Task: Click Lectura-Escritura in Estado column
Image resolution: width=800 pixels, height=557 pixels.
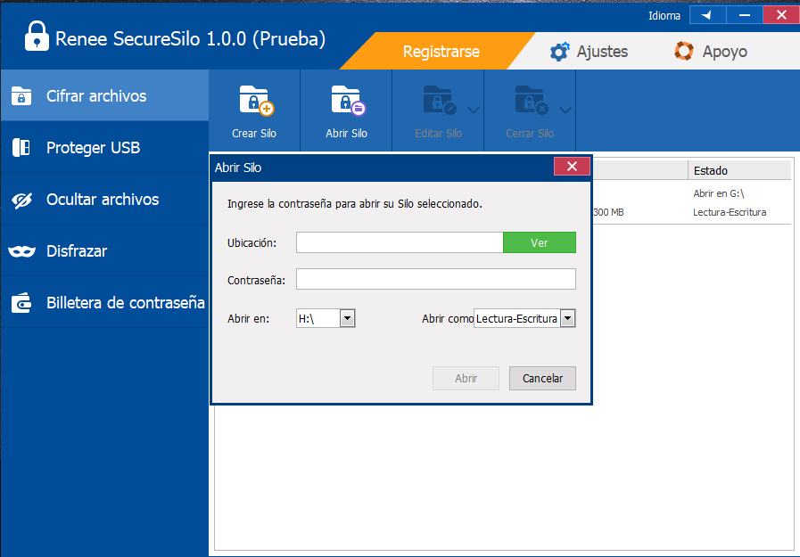Action: click(x=730, y=212)
